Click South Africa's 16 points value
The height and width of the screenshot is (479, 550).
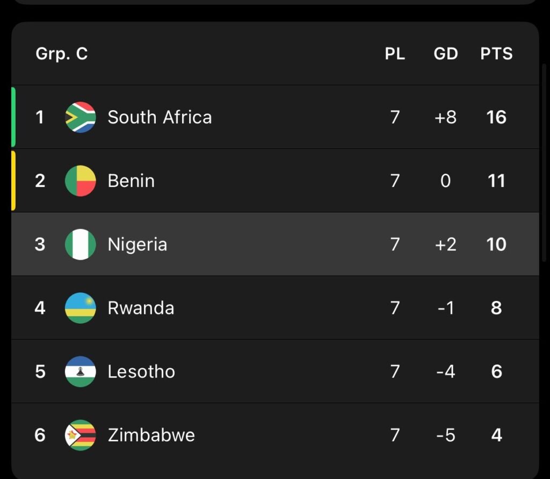496,117
